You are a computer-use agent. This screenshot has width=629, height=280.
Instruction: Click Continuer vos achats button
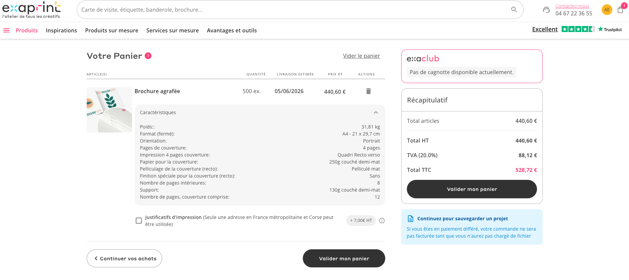pos(124,258)
